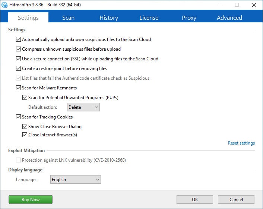
Task: Minimize the HitmanPro window
Action: 220,5
